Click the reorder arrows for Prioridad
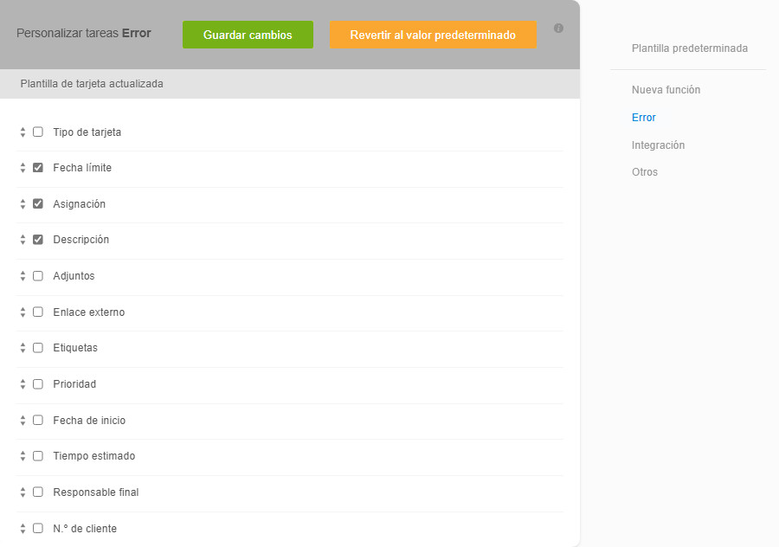The height and width of the screenshot is (547, 779). point(23,384)
